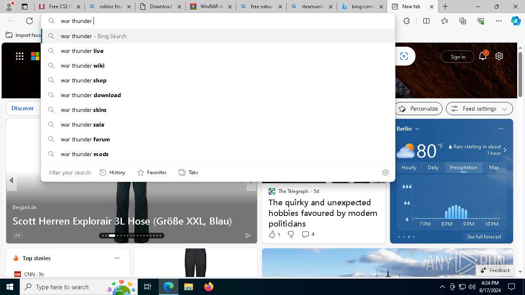Image resolution: width=525 pixels, height=295 pixels.
Task: Open Top stories more options
Action: (x=117, y=258)
